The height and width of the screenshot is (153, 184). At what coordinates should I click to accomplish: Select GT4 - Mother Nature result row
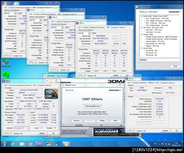click(x=157, y=25)
